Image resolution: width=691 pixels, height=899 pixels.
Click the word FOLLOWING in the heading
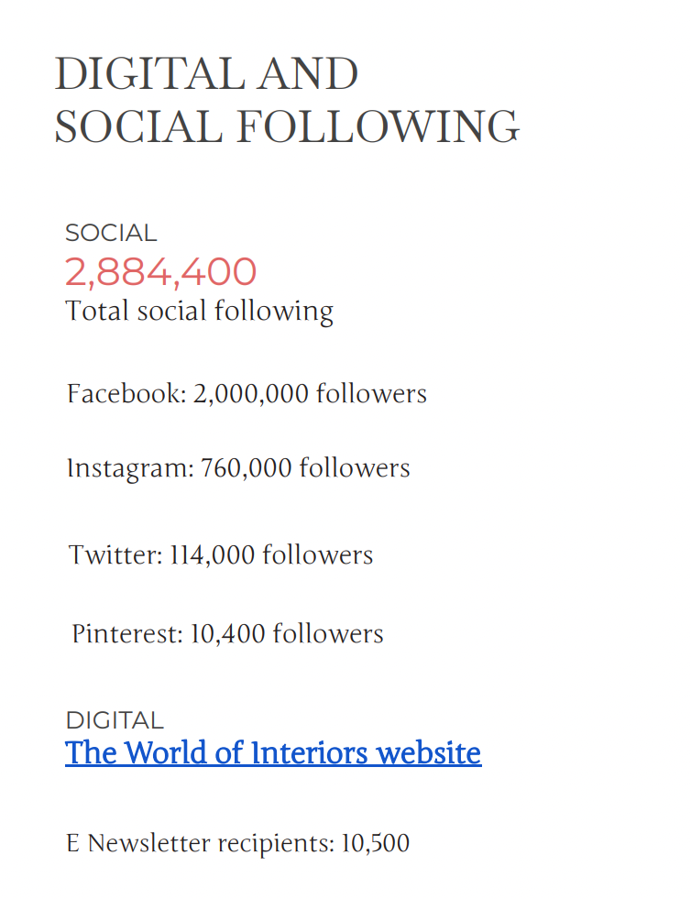378,126
